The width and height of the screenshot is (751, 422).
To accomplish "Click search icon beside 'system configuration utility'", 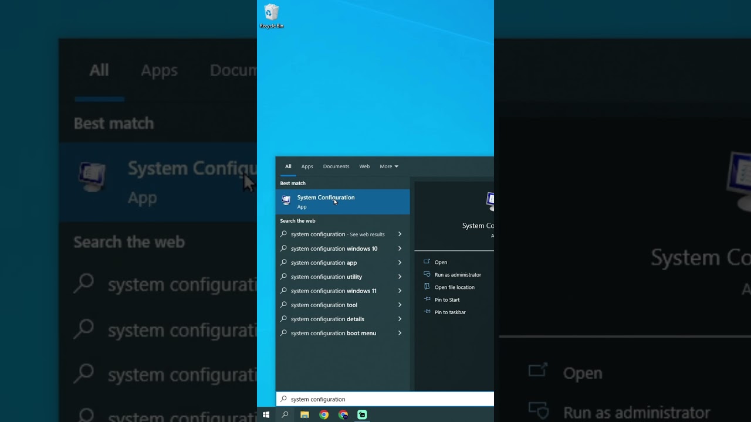I will [283, 277].
